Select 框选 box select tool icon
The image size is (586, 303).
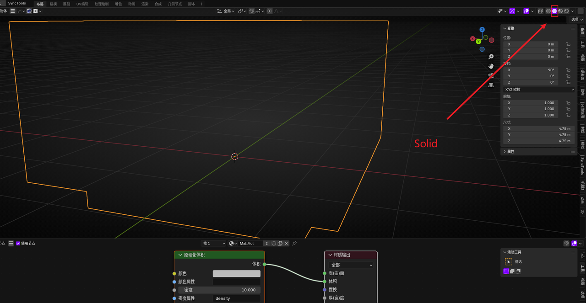coord(509,262)
